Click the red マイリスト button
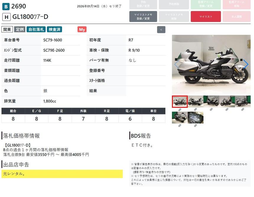 [x=206, y=17]
